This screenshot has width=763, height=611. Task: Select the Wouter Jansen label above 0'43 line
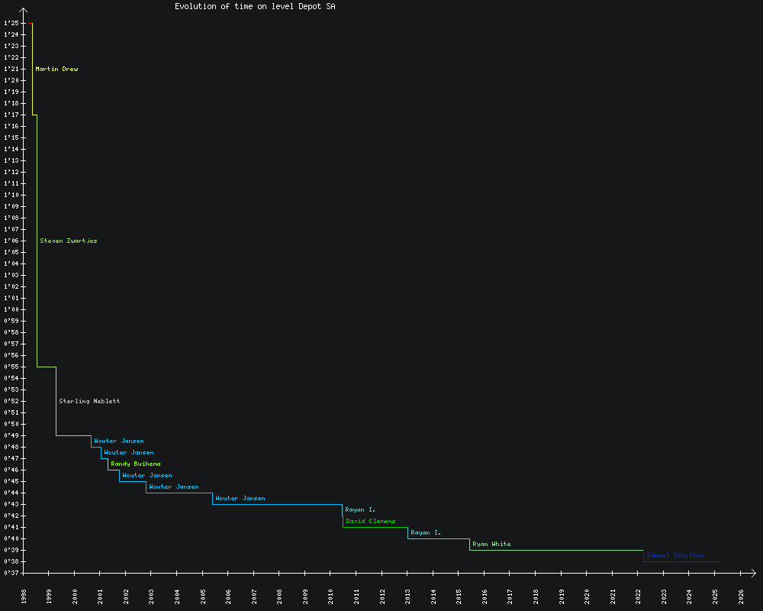[x=240, y=499]
